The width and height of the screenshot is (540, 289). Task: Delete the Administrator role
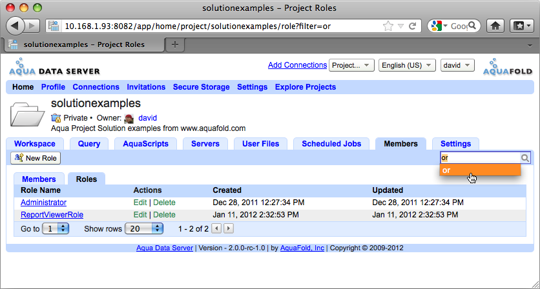coord(164,203)
